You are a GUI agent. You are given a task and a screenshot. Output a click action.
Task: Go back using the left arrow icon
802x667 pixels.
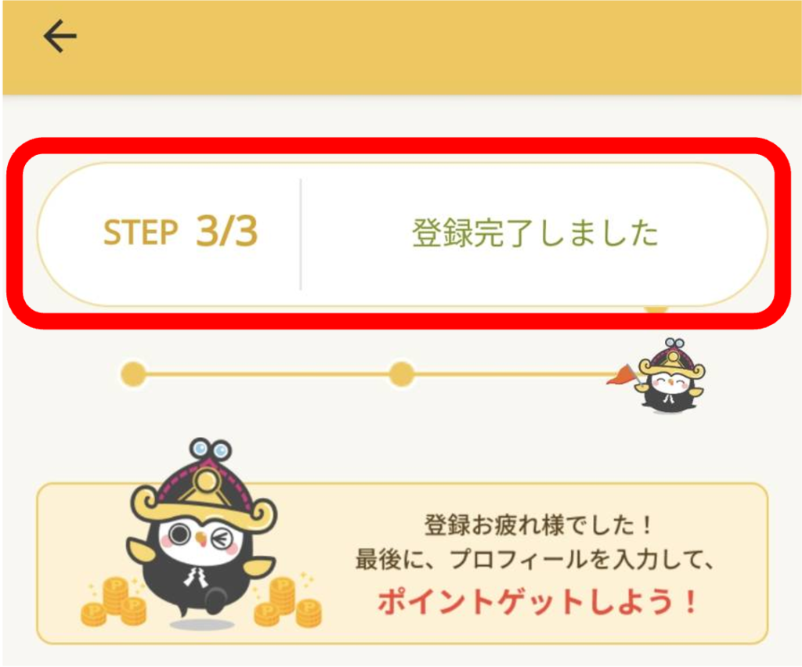pos(60,36)
